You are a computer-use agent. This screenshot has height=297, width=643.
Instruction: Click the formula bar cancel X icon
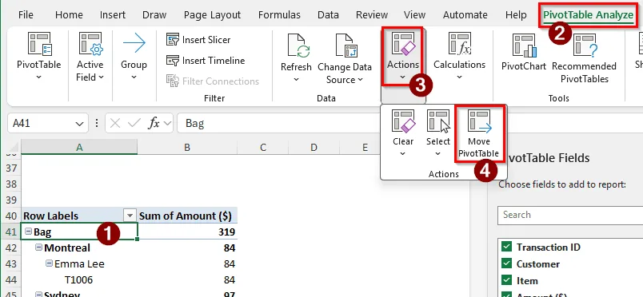(115, 123)
